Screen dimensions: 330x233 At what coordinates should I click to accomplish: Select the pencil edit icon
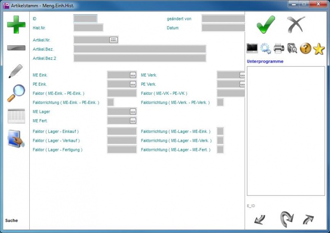16,71
